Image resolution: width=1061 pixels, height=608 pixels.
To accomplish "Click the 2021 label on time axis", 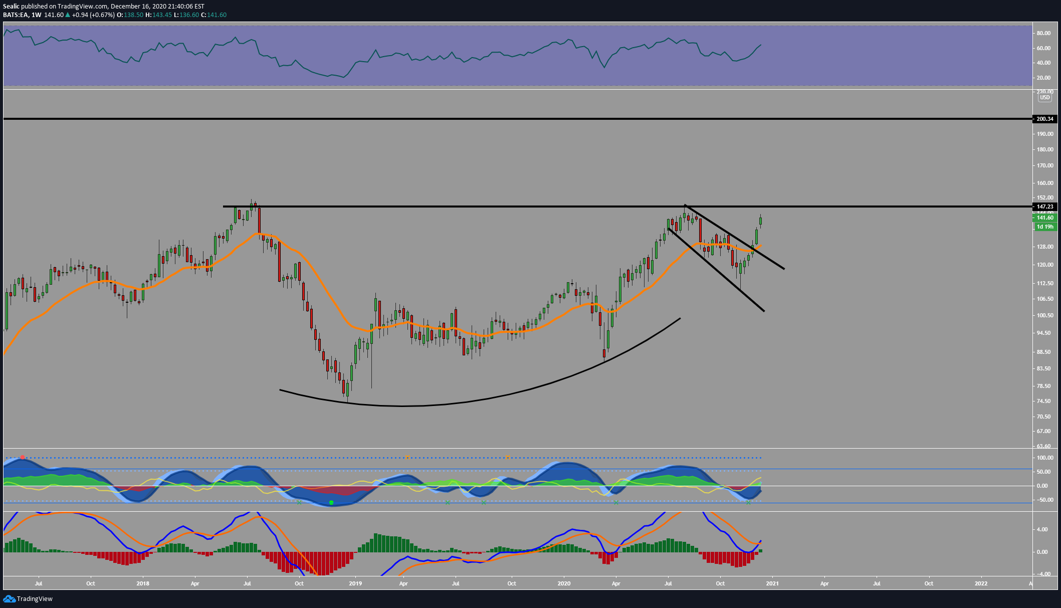I will coord(772,583).
